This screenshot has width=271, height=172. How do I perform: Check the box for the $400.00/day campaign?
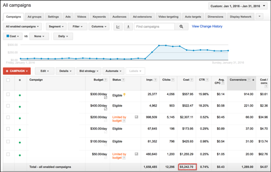tap(8, 106)
